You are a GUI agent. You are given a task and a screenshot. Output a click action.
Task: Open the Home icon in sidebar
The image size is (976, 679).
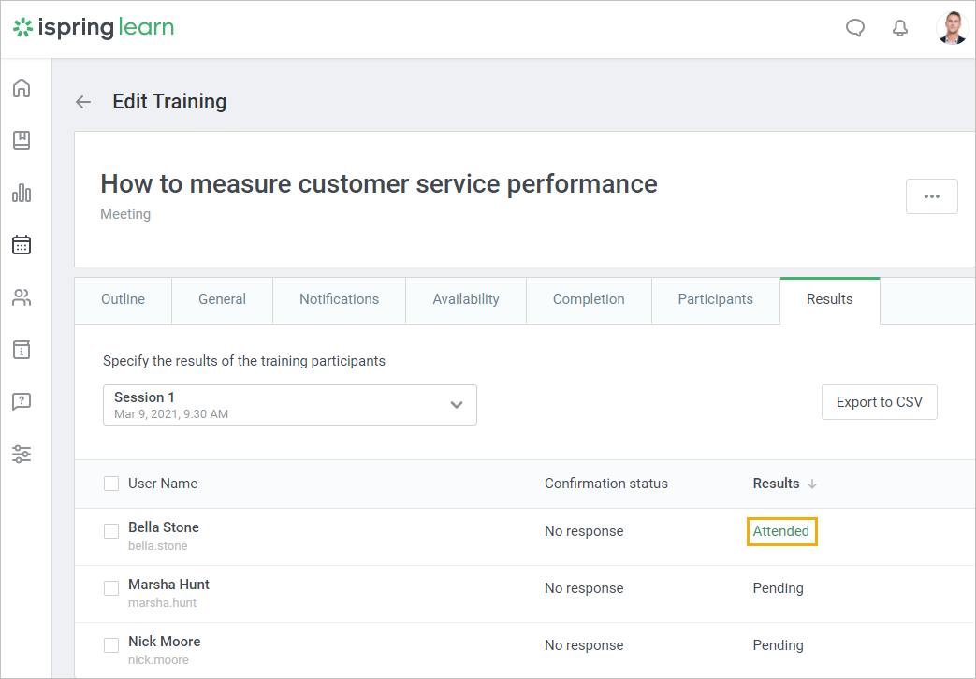22,89
